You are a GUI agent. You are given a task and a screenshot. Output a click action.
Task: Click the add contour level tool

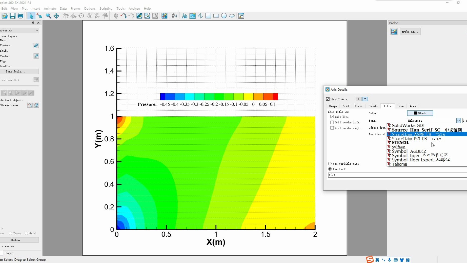coord(139,16)
